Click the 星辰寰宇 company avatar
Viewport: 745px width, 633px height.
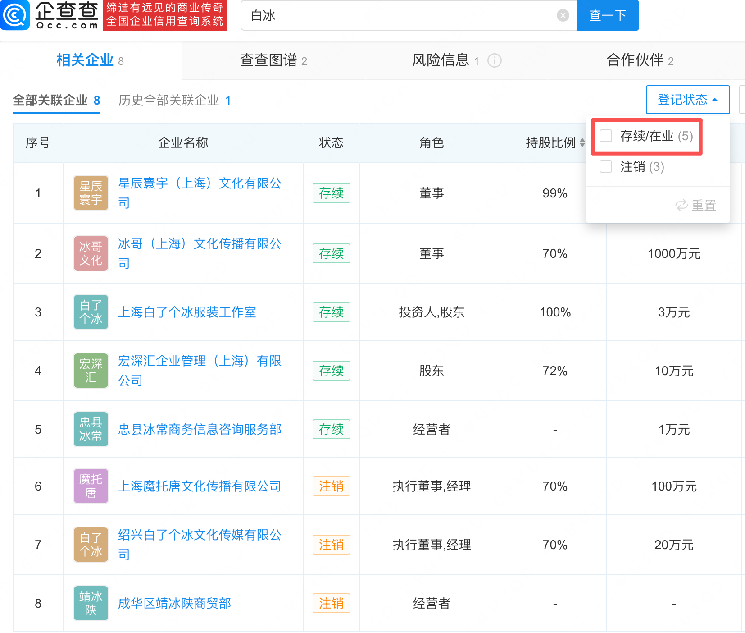point(91,193)
